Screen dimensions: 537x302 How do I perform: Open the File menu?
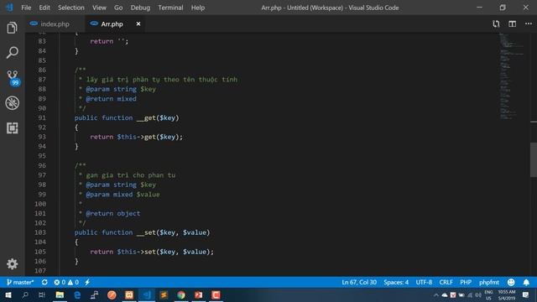point(26,8)
